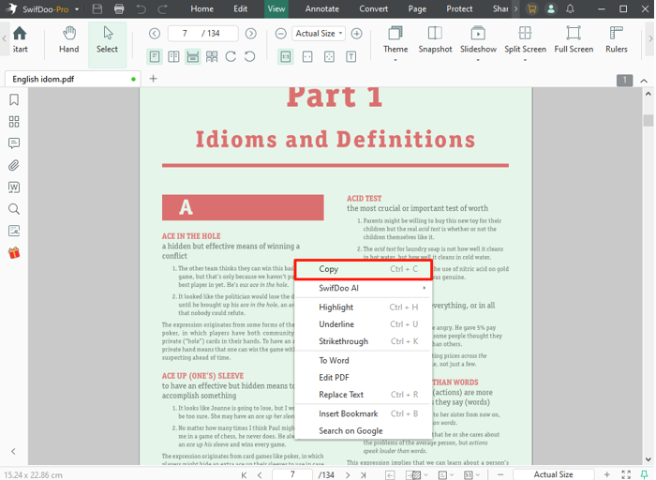Toggle the pin icon in status bar
Image resolution: width=656 pixels, height=480 pixels.
645,474
